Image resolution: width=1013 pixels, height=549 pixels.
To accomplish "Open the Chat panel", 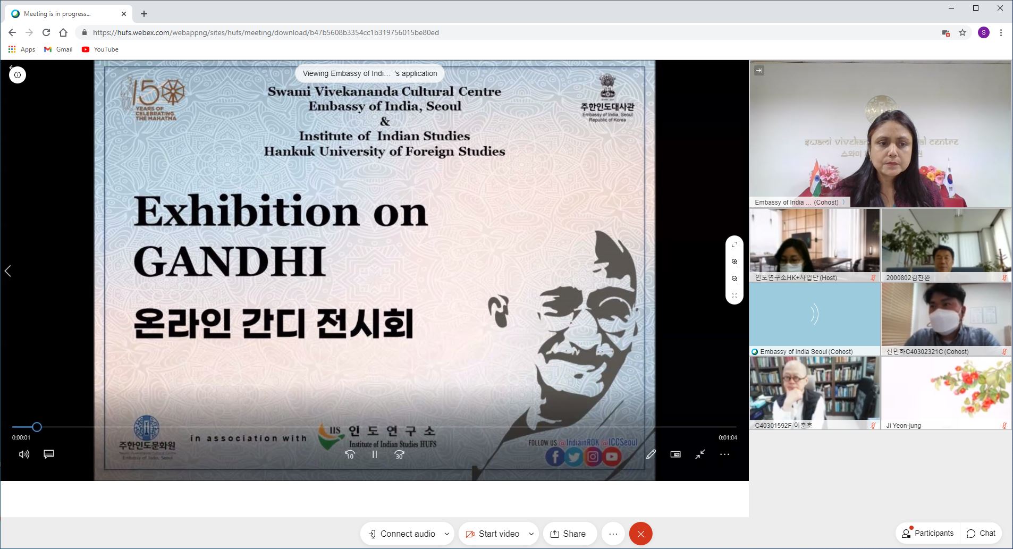I will (981, 533).
